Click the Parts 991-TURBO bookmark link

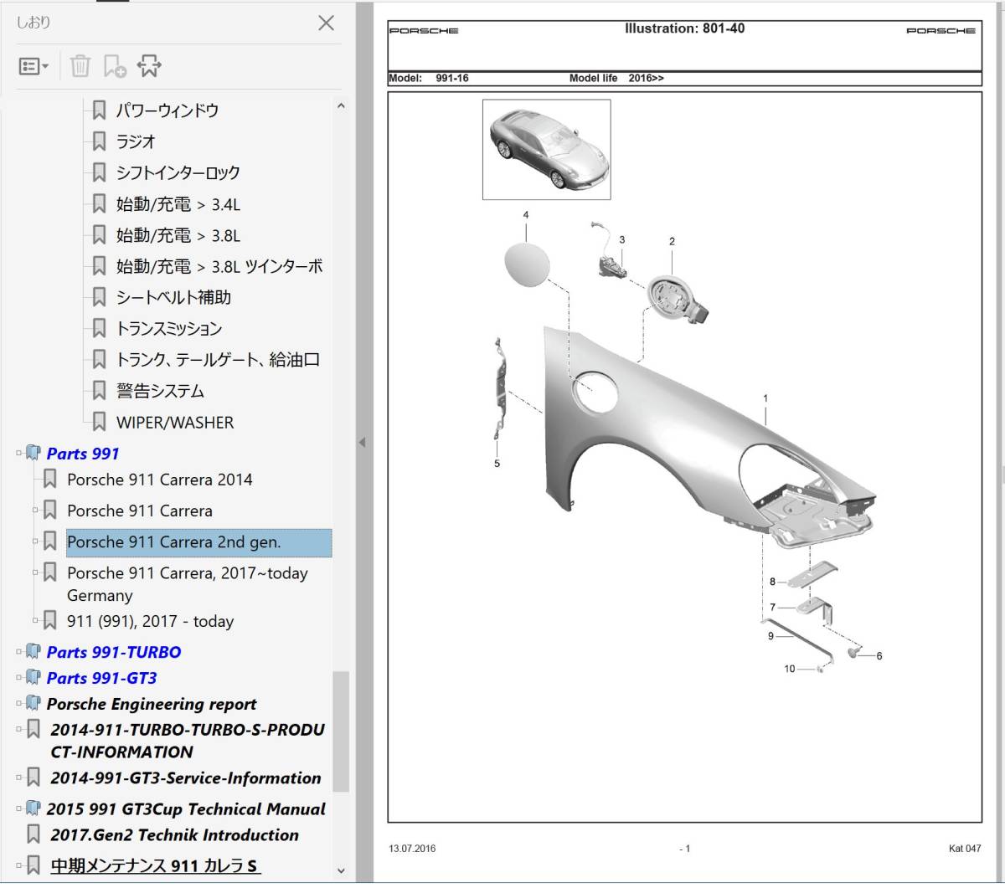click(x=114, y=652)
